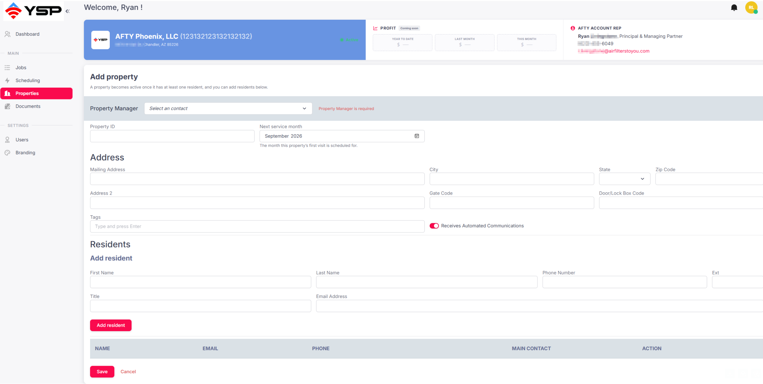Click the Scheduling lightning bolt icon

click(x=7, y=80)
